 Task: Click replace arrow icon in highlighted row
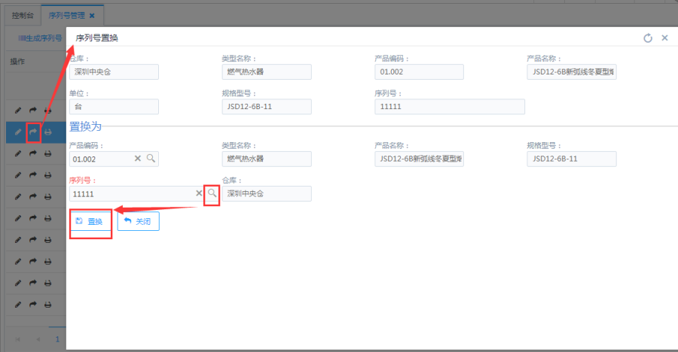(33, 132)
